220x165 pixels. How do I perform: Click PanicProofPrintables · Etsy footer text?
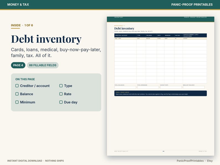pyautogui.click(x=195, y=161)
